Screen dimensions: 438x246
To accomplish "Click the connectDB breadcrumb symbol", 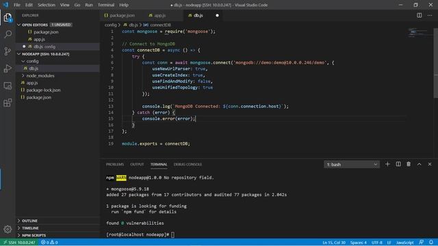I will pyautogui.click(x=160, y=25).
